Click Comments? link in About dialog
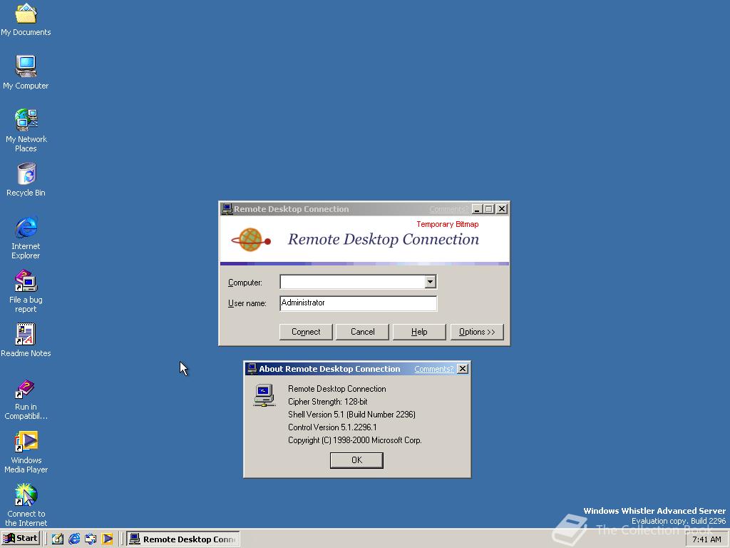 pyautogui.click(x=433, y=369)
